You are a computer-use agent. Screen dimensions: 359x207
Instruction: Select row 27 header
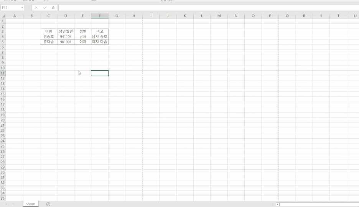tap(3, 157)
